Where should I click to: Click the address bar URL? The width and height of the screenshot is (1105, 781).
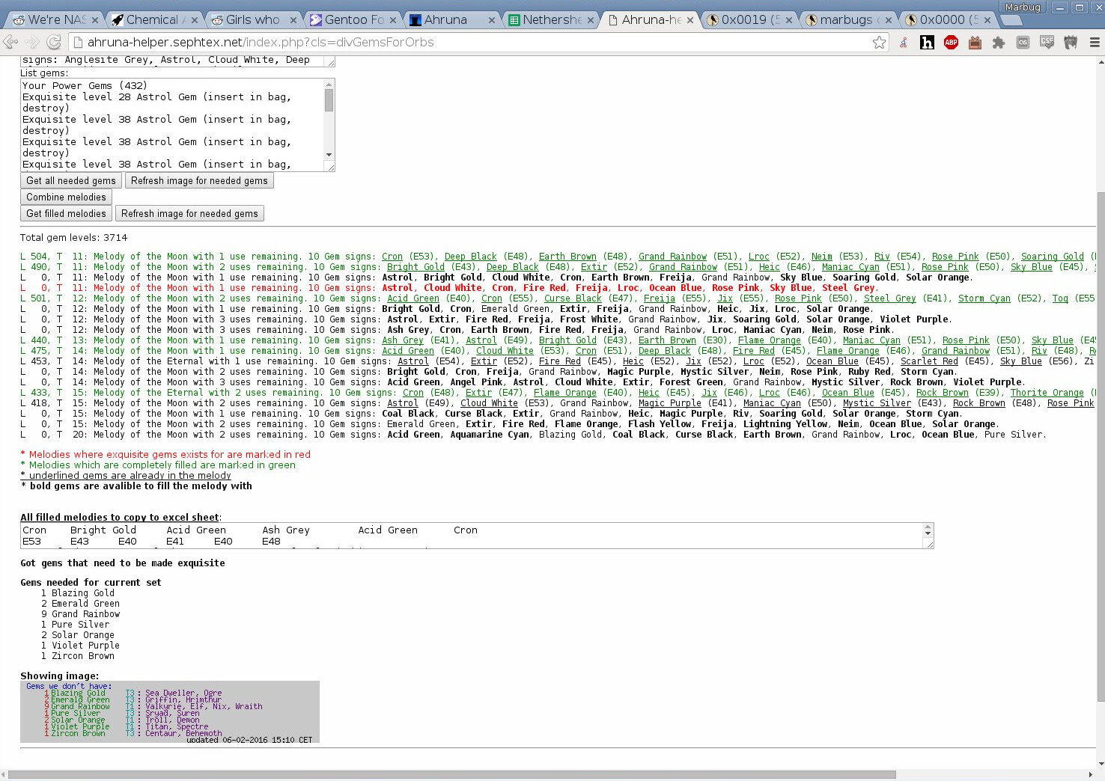(x=261, y=43)
